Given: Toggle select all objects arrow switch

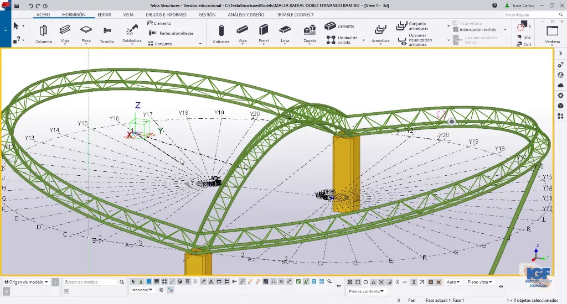Looking at the screenshot, I should point(133,282).
